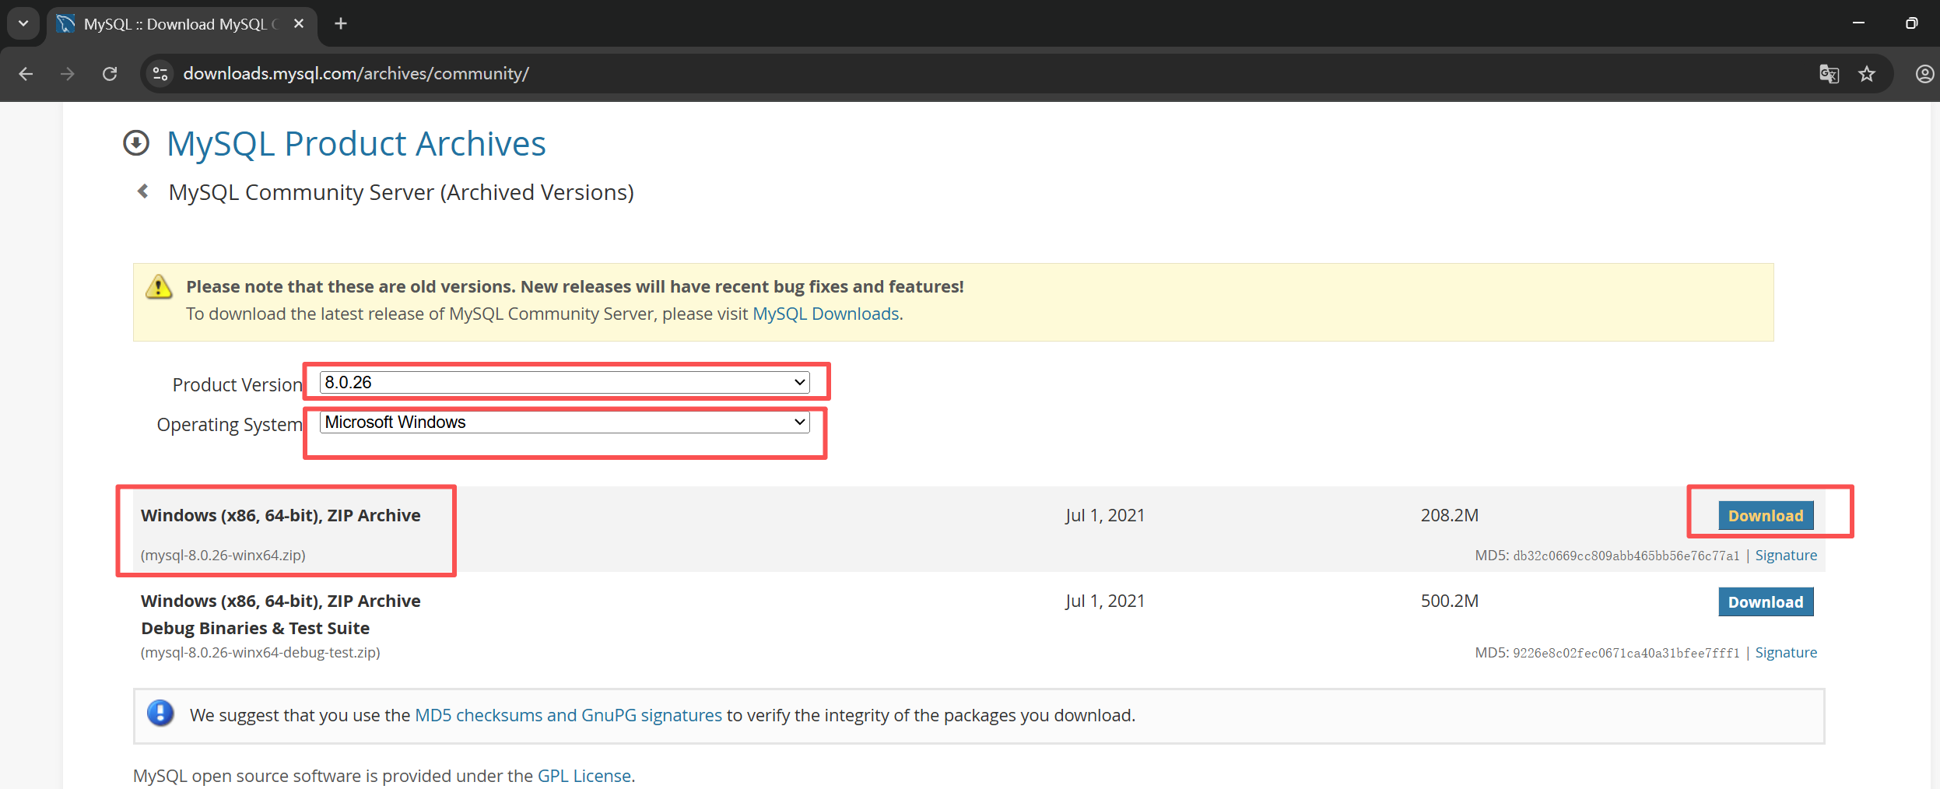The image size is (1940, 789).
Task: Click the address bar URL
Action: pos(356,74)
